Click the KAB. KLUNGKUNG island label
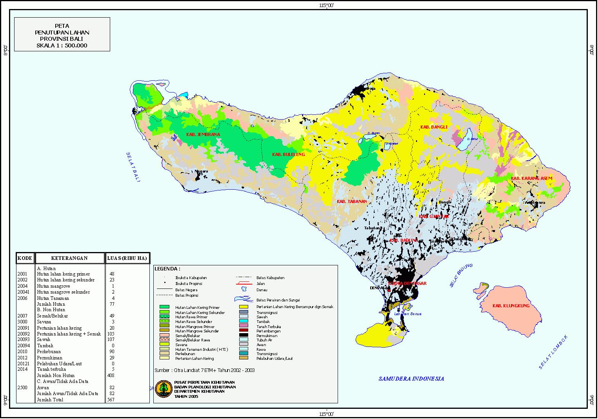The image size is (598, 419). [511, 305]
